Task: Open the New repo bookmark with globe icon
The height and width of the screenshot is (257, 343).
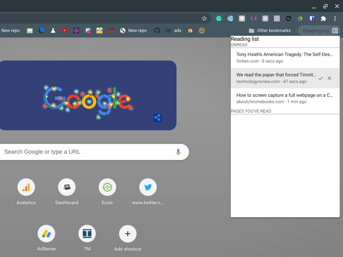Action: 133,30
